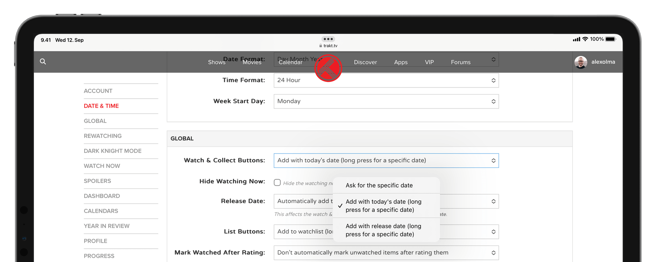
Task: Choose 'Ask for the specific date' option
Action: pyautogui.click(x=386, y=185)
